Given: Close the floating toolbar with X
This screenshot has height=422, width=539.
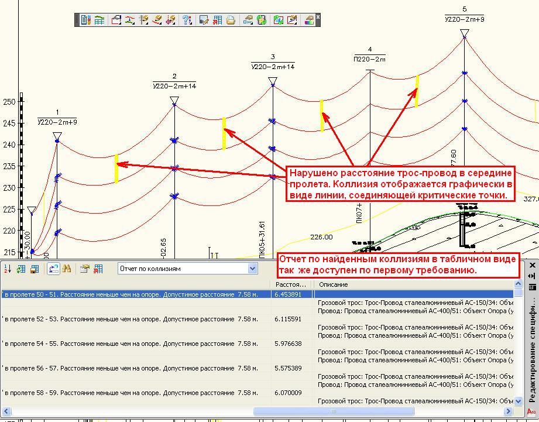Looking at the screenshot, I should click(318, 17).
